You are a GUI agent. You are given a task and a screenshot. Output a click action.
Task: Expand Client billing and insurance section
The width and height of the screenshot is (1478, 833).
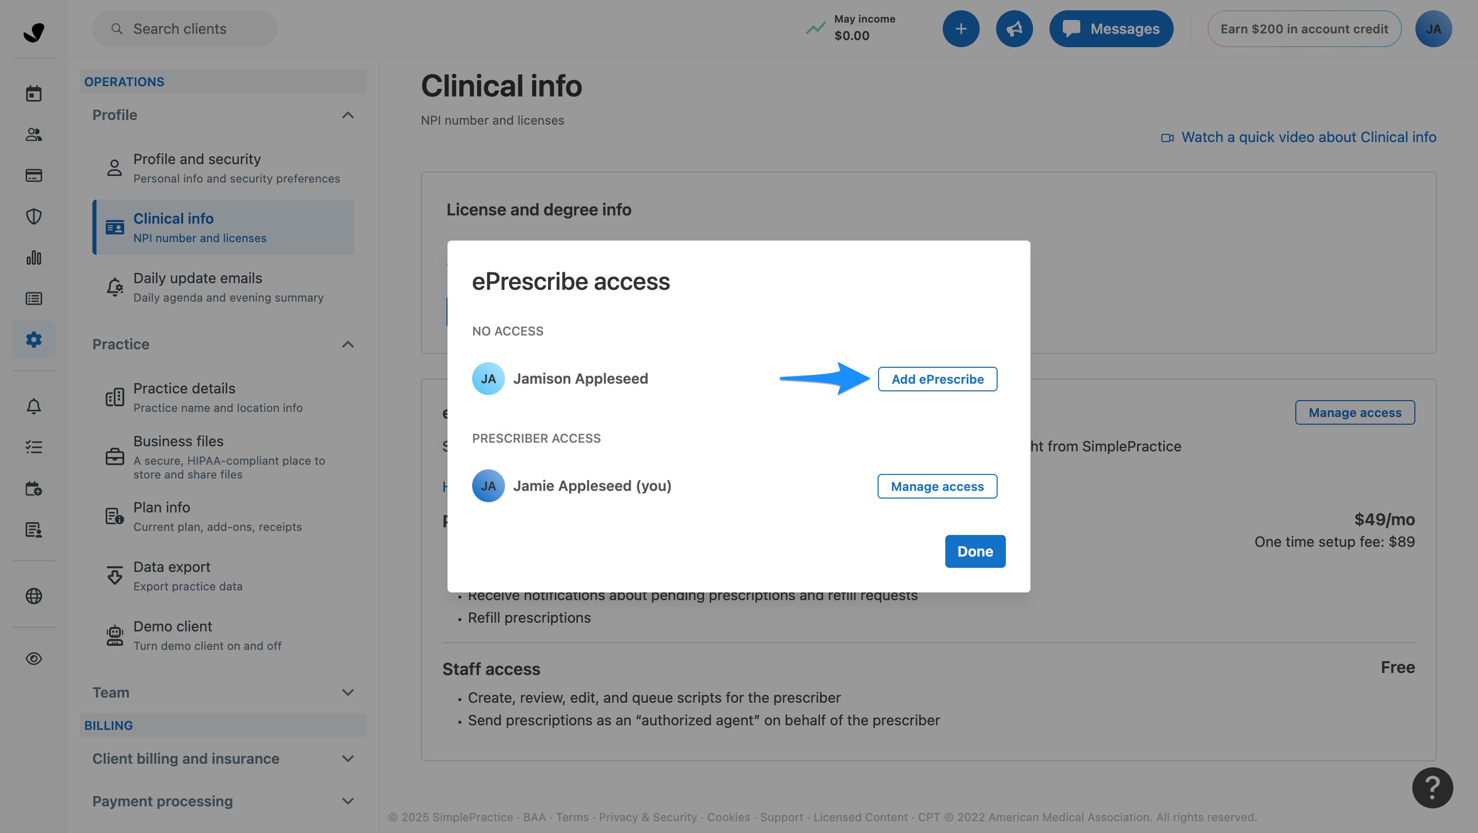348,759
